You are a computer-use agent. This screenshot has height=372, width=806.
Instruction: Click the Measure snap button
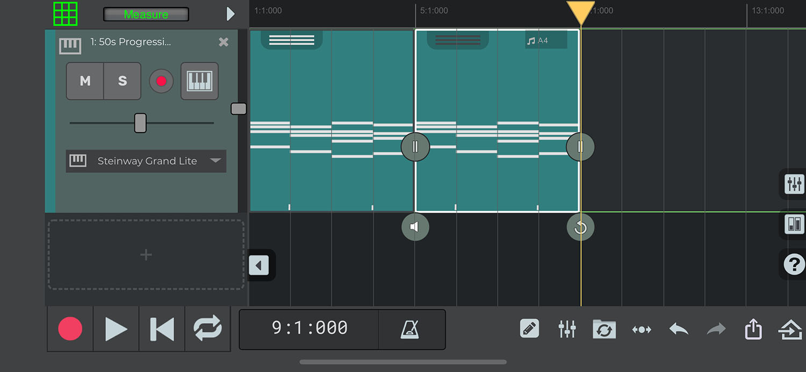[x=146, y=14]
